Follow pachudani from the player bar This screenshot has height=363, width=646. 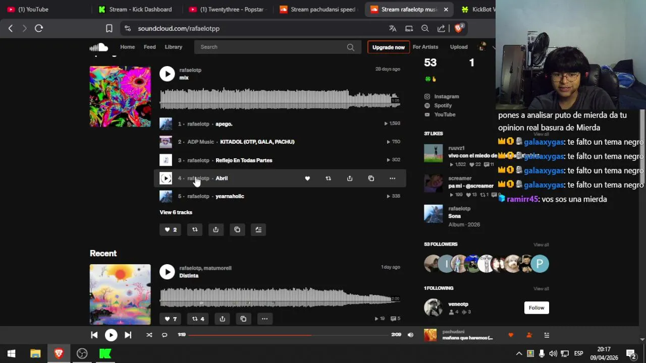[529, 335]
